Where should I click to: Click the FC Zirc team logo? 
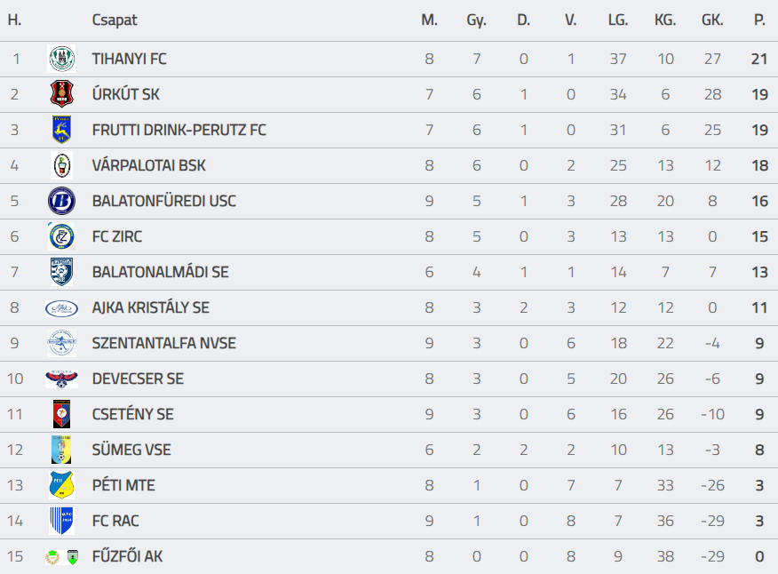[61, 237]
